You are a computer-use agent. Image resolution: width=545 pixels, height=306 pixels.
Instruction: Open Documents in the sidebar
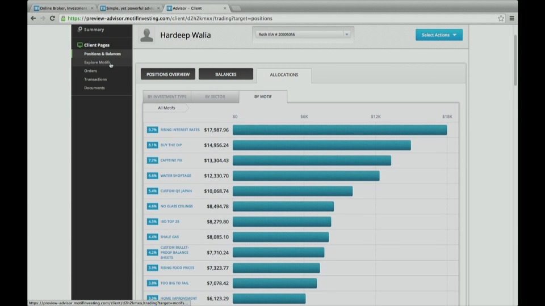[94, 88]
